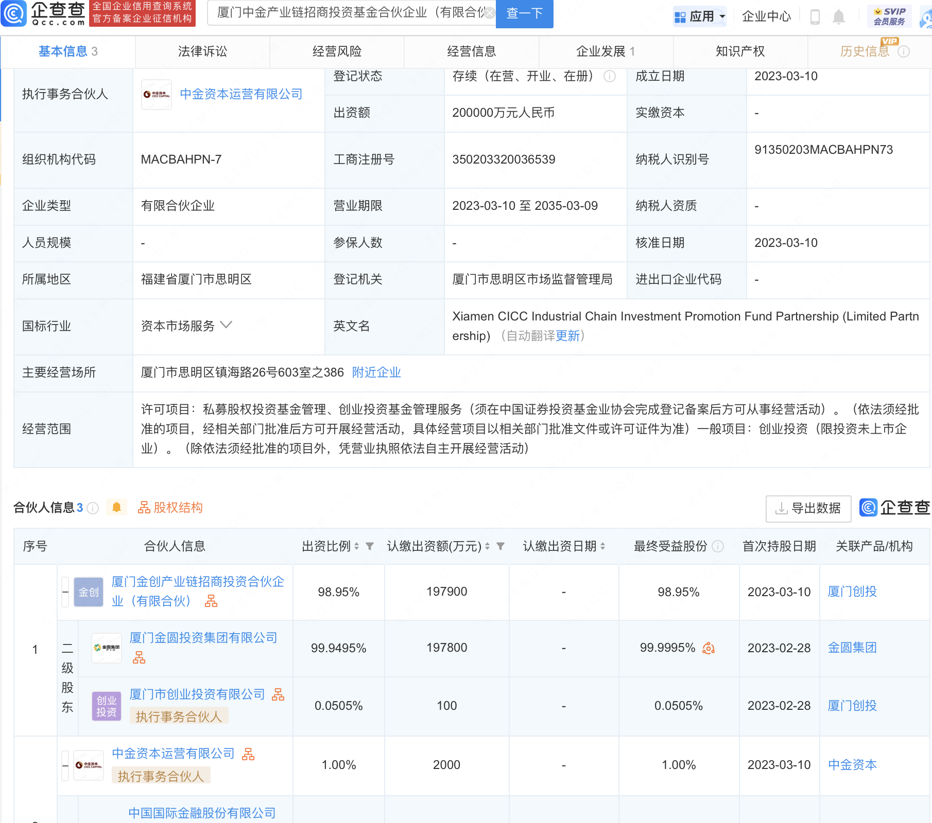The height and width of the screenshot is (823, 932).
Task: Click the orange bell monitor icon
Action: tap(116, 508)
